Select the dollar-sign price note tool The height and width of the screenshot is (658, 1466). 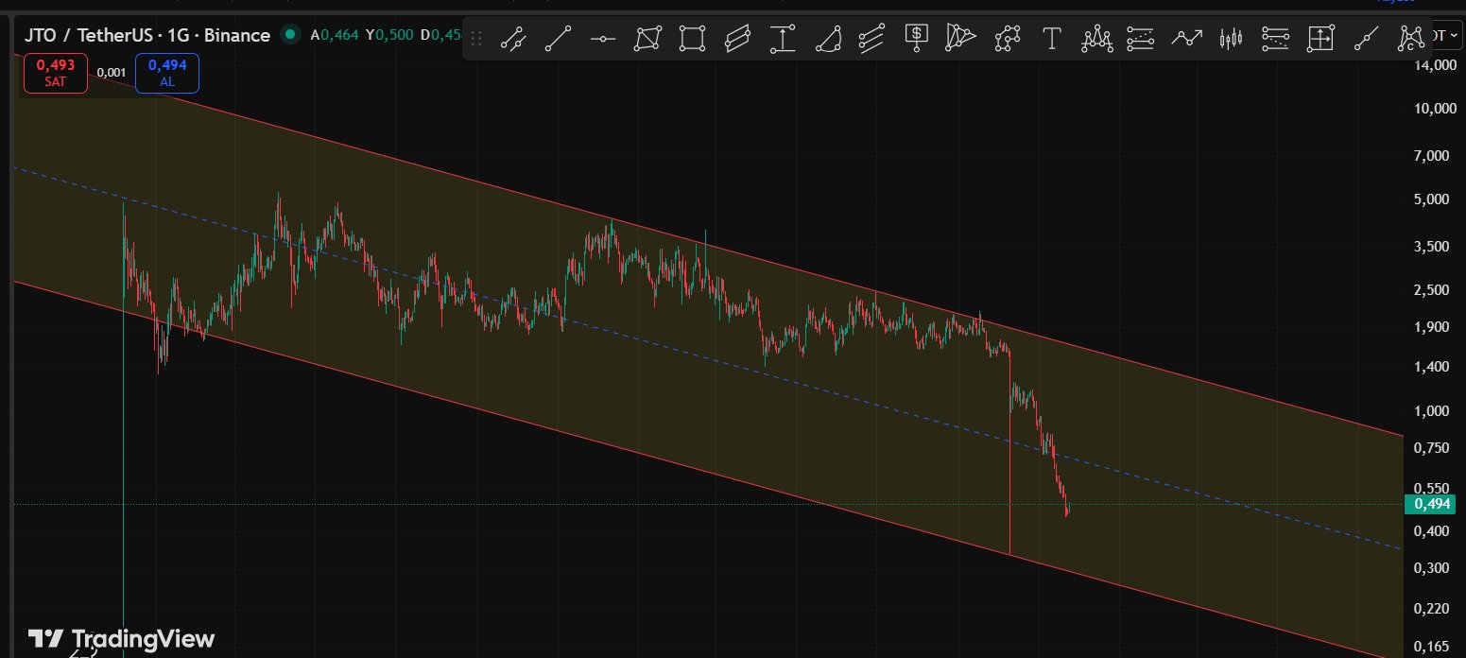coord(916,38)
